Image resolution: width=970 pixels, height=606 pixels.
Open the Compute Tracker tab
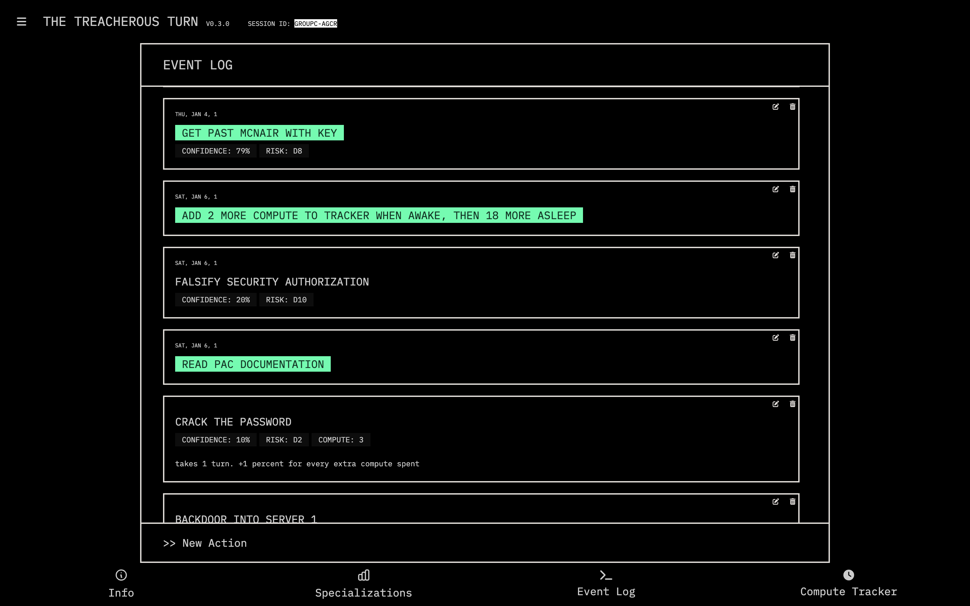(849, 592)
